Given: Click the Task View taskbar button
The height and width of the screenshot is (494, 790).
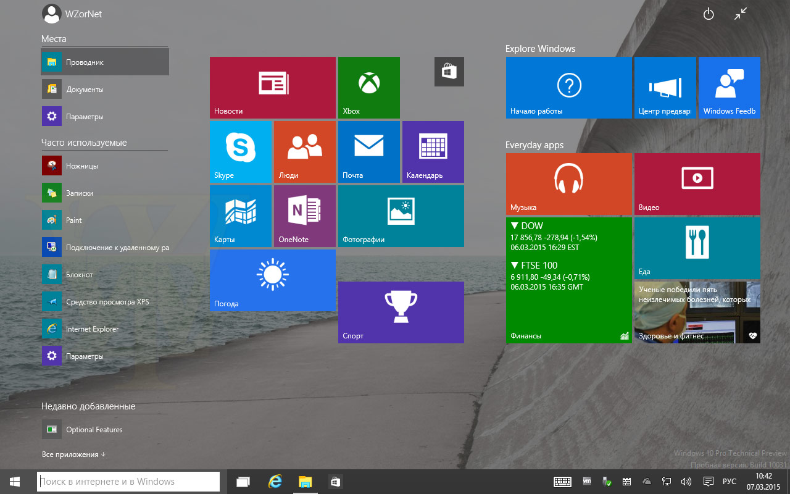Looking at the screenshot, I should click(x=243, y=482).
